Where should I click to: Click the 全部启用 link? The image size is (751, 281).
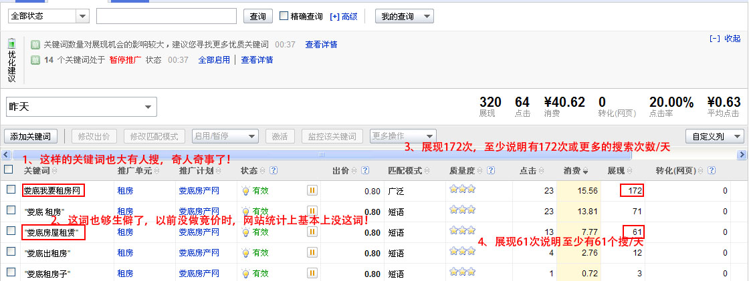tap(213, 59)
